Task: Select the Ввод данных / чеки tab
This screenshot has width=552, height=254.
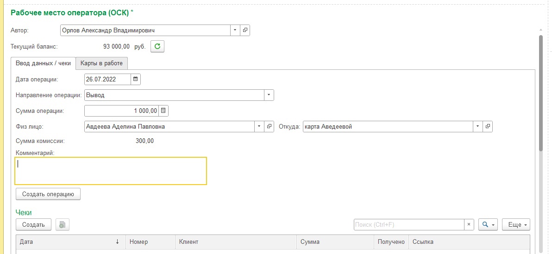Action: [44, 63]
